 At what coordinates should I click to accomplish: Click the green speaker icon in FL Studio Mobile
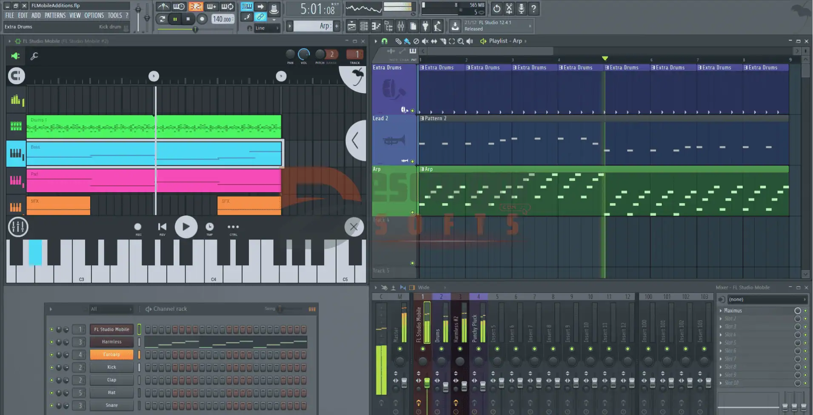coord(15,56)
